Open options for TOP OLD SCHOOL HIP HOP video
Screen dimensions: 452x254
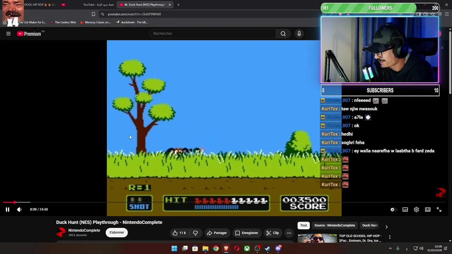[389, 237]
